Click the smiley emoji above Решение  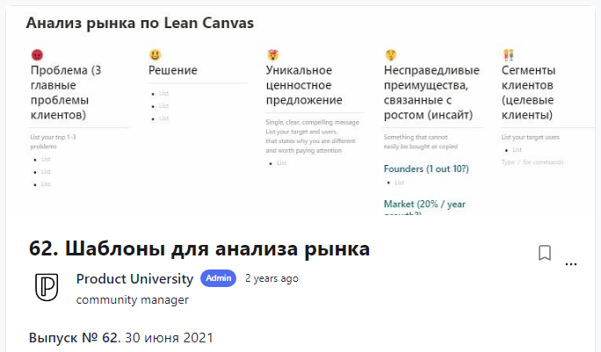tap(155, 55)
